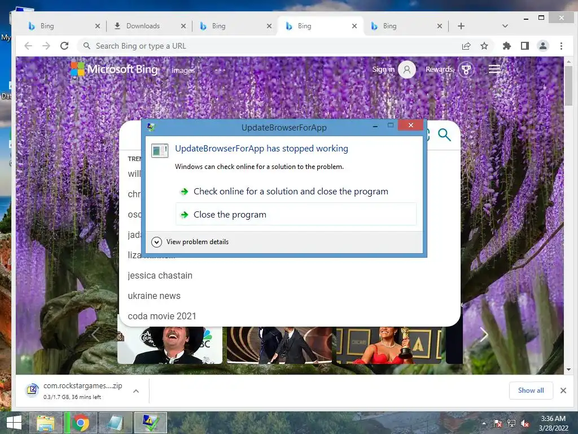This screenshot has height=434, width=578.
Task: Choose Close the program option
Action: (296, 214)
